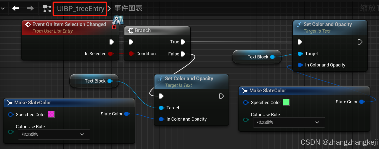Open the magenta Specified Color swatch

51,114
